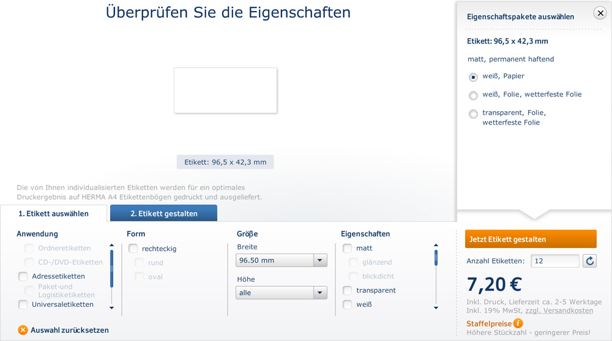
Task: Select the weiß, Papier radio option
Action: [x=473, y=77]
